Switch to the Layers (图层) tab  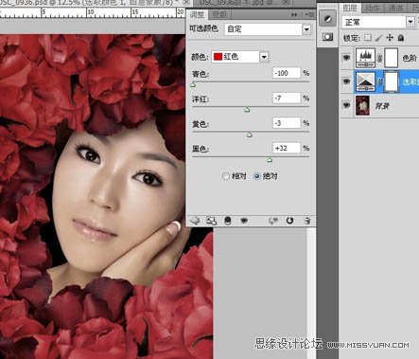[x=350, y=9]
